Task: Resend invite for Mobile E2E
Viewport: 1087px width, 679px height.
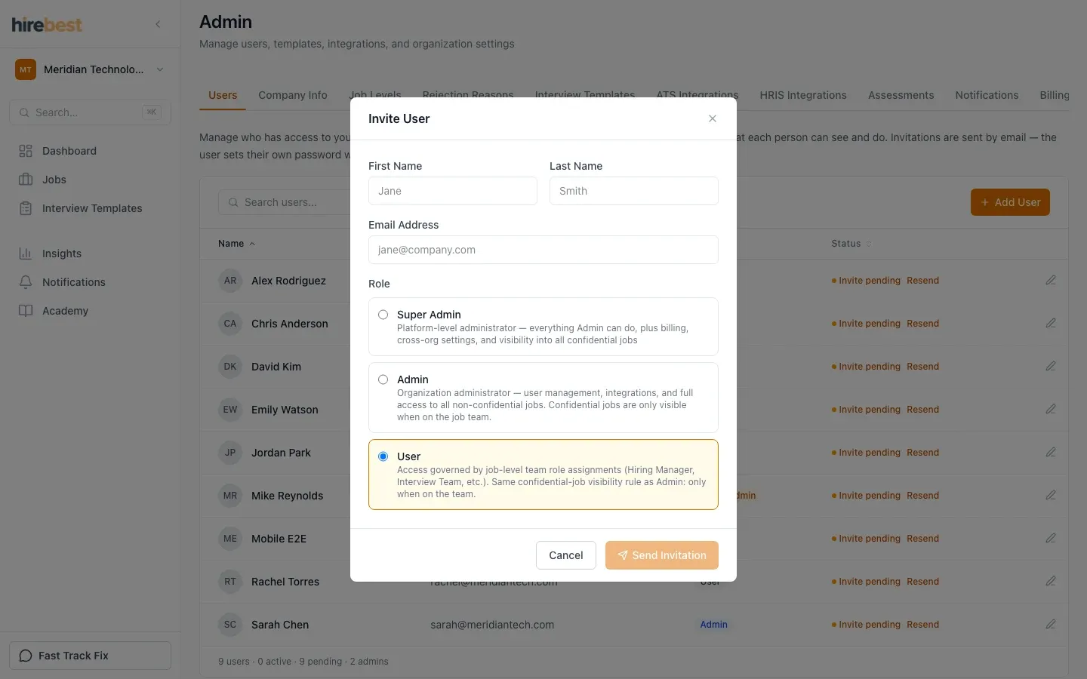Action: (x=922, y=539)
